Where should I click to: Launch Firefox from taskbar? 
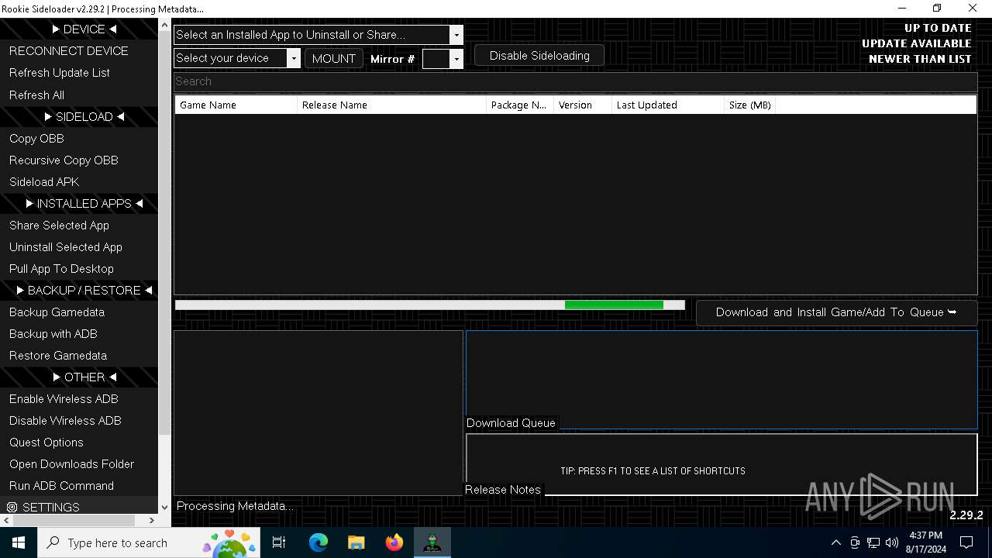[394, 542]
